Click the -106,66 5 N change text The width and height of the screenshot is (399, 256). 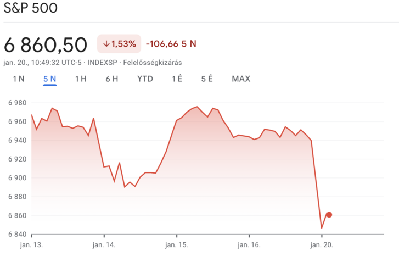tap(171, 44)
